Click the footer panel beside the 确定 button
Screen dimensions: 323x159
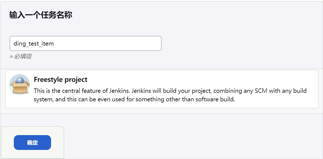57,143
